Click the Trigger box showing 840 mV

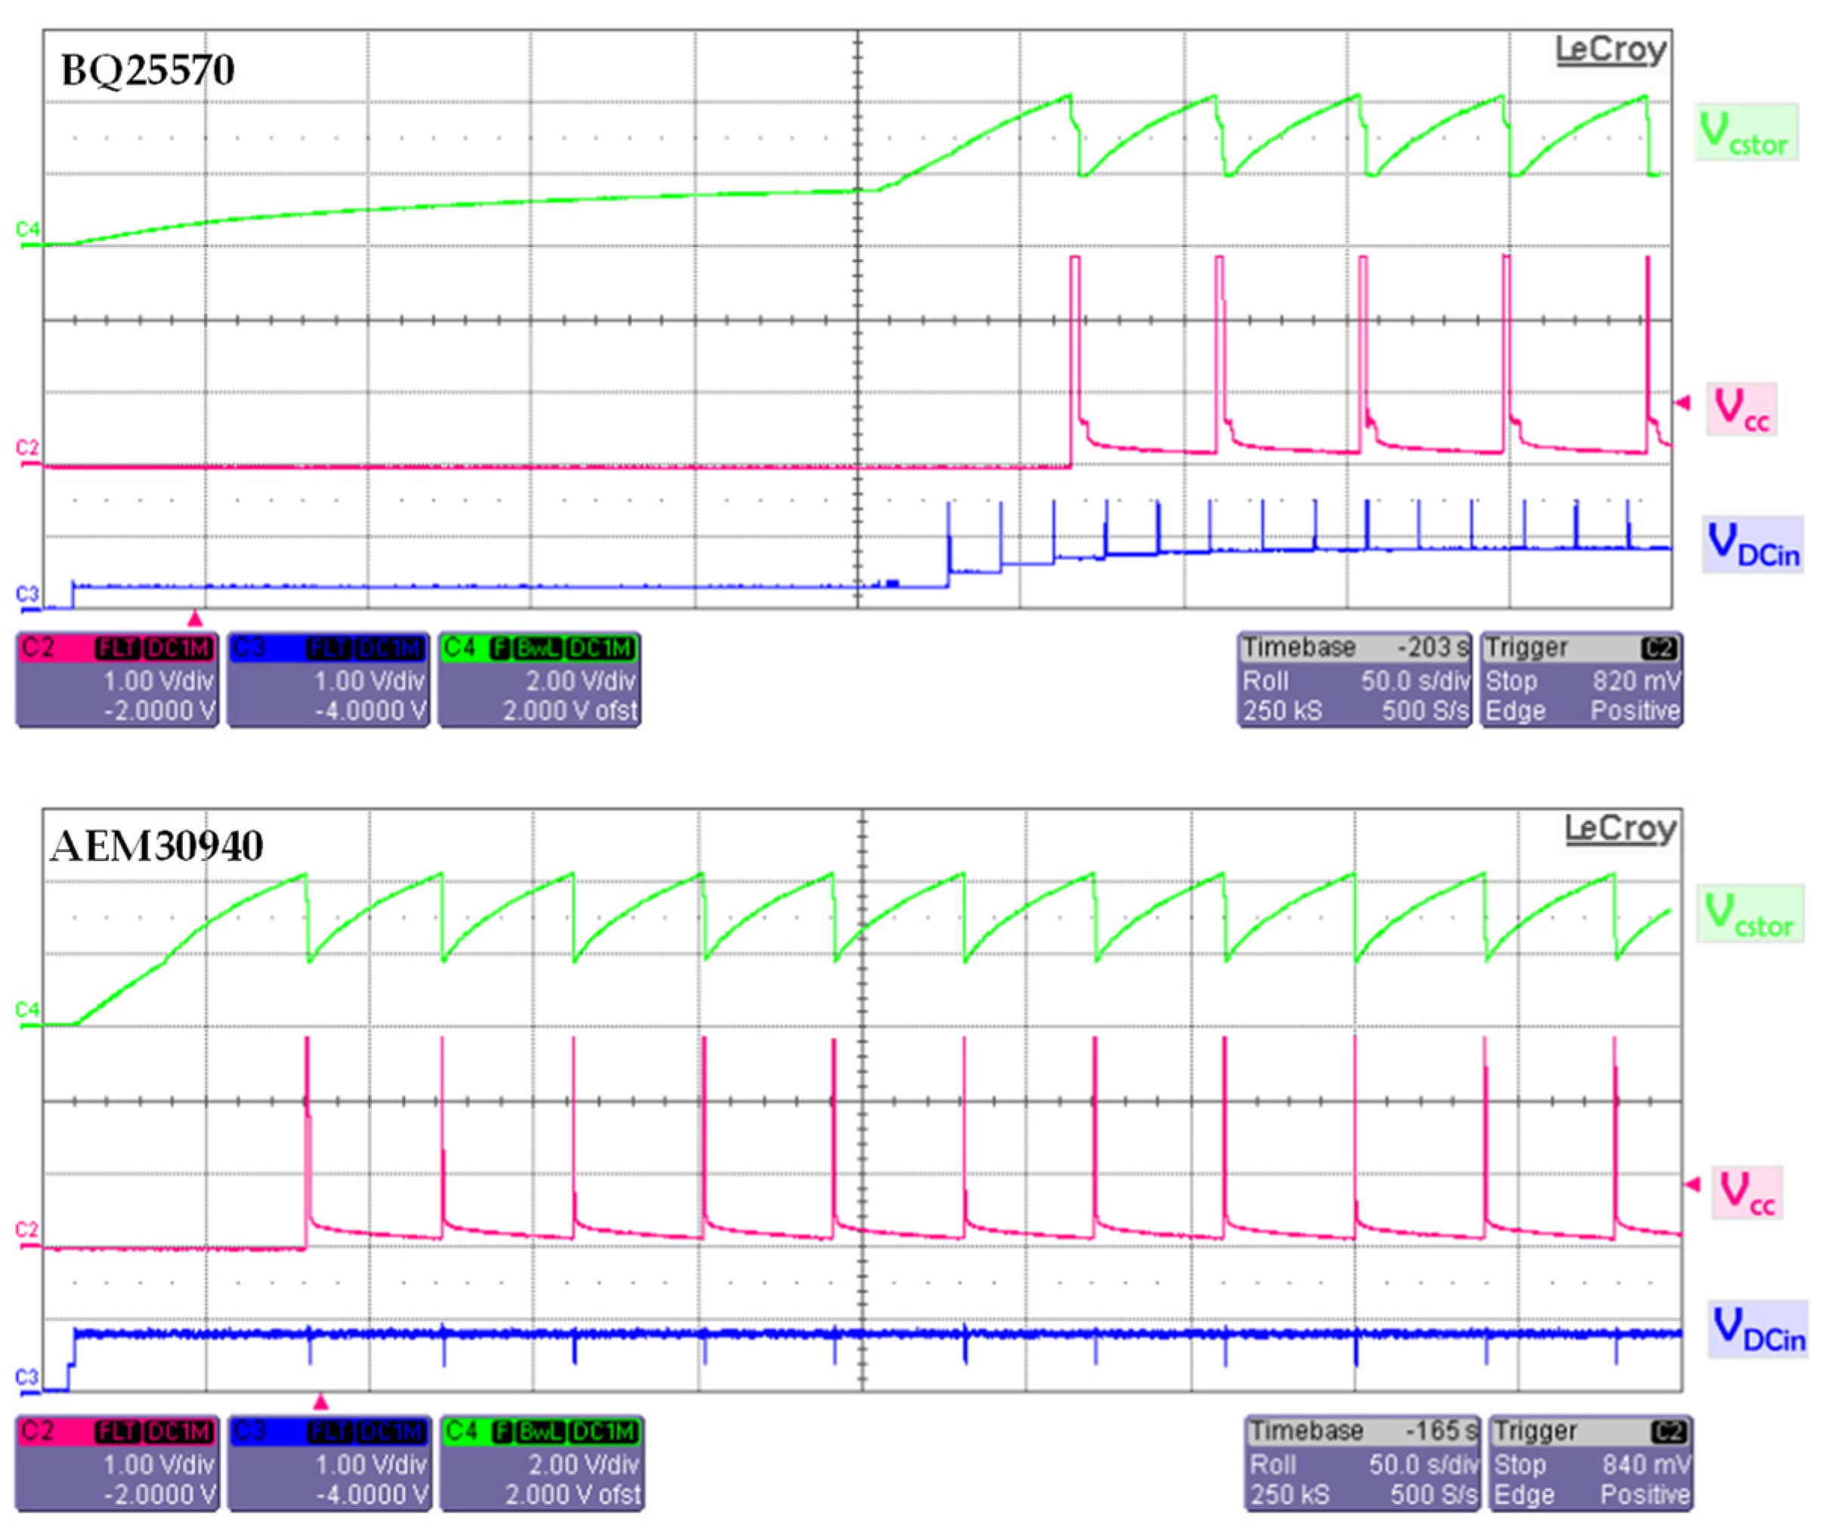(x=1590, y=1463)
